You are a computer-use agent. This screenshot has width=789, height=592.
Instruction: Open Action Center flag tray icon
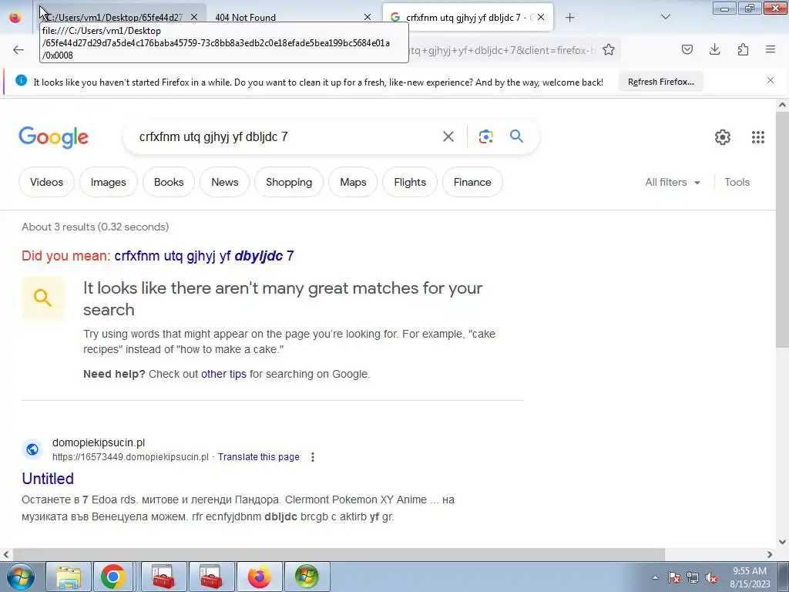click(674, 577)
